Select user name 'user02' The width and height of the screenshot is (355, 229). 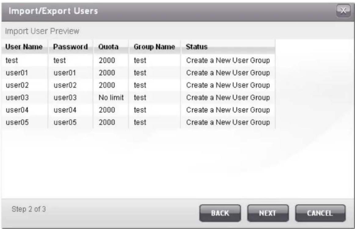[17, 85]
